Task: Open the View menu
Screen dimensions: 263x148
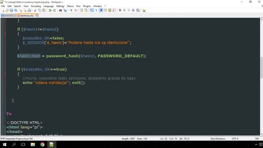Action: coord(26,6)
